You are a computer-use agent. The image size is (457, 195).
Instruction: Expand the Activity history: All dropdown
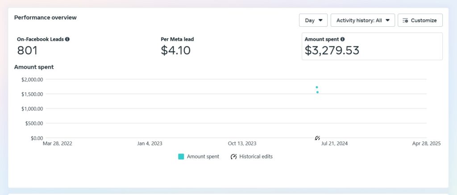[363, 21]
